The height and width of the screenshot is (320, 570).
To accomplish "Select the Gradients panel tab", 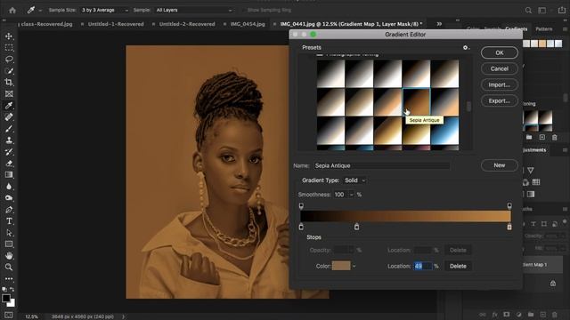I will pyautogui.click(x=517, y=29).
